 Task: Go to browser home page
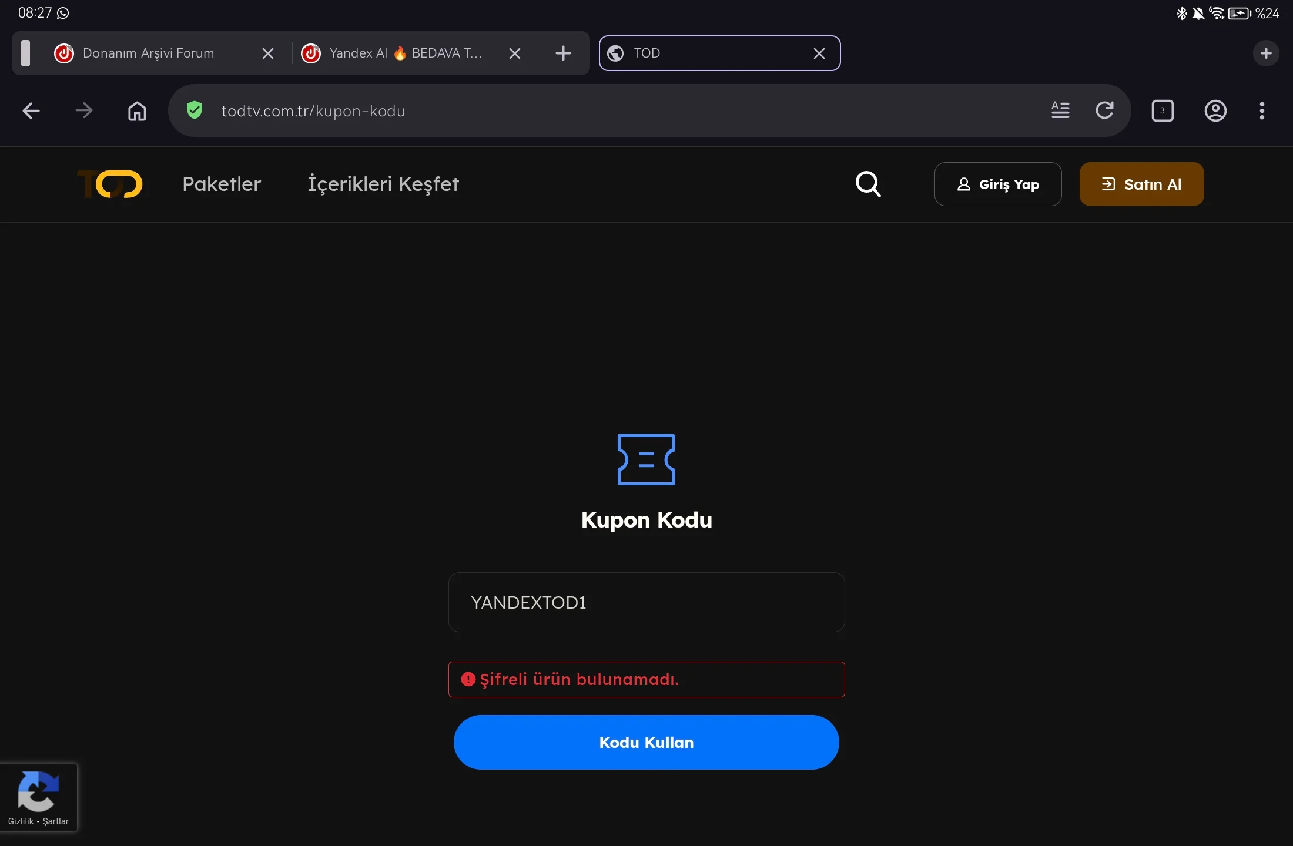coord(137,110)
